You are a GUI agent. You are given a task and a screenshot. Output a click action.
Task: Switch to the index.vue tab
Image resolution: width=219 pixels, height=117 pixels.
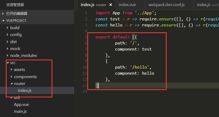(x=127, y=5)
